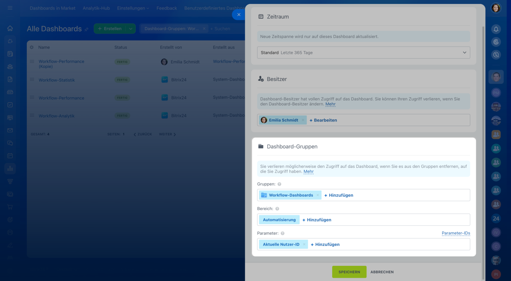
Task: Click help icon next to Gruppen label
Action: (x=279, y=184)
